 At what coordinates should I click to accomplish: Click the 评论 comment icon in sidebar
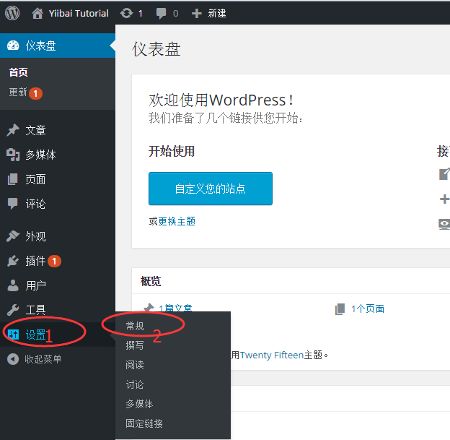click(13, 204)
